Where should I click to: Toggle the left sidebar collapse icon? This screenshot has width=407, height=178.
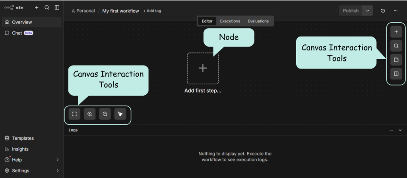coord(57,8)
